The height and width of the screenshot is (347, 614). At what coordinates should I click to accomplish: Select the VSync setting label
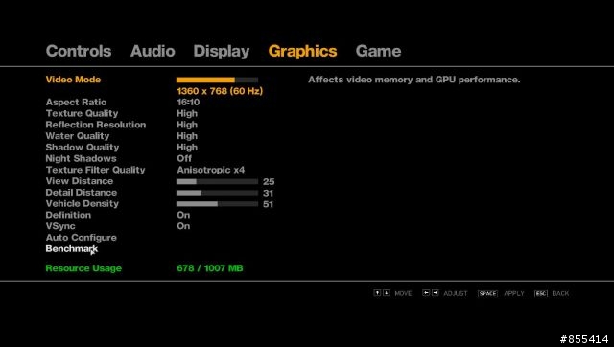(60, 226)
